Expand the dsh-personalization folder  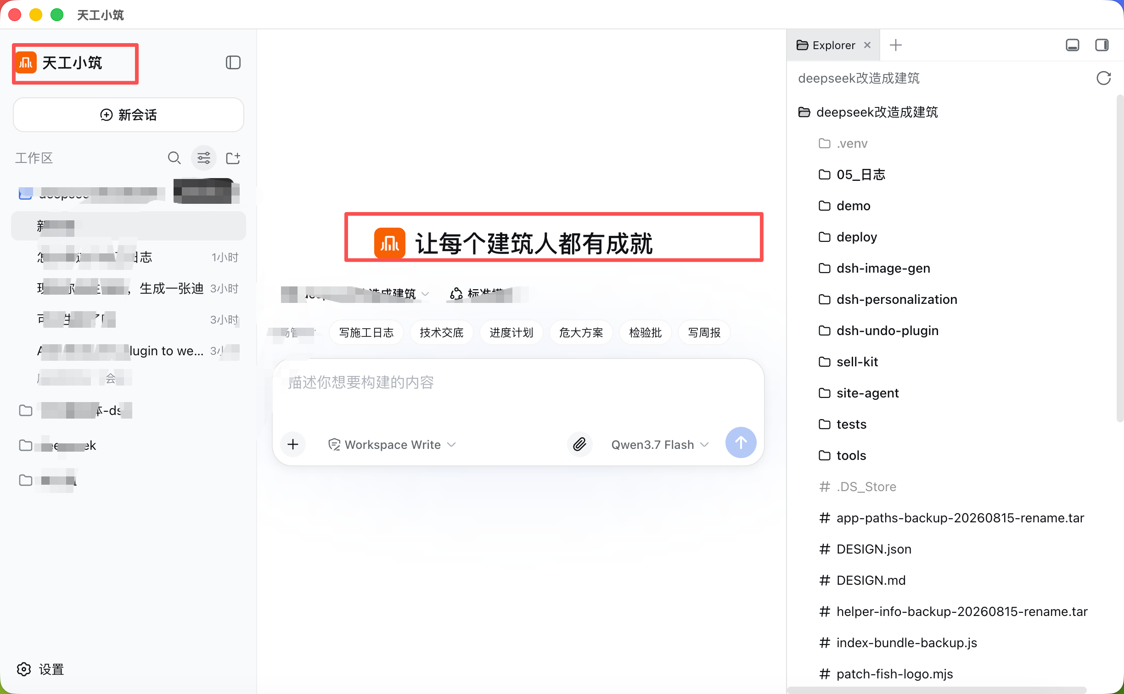point(888,299)
